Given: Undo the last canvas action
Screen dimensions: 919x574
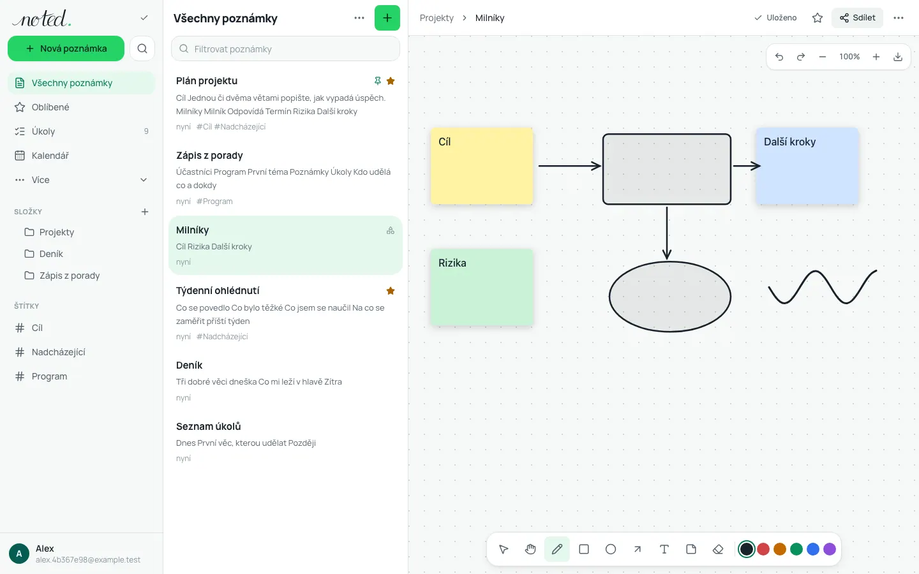Looking at the screenshot, I should 779,57.
